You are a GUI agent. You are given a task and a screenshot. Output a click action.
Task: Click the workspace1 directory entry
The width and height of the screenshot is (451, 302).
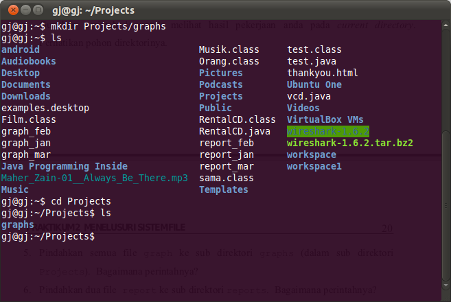point(314,167)
